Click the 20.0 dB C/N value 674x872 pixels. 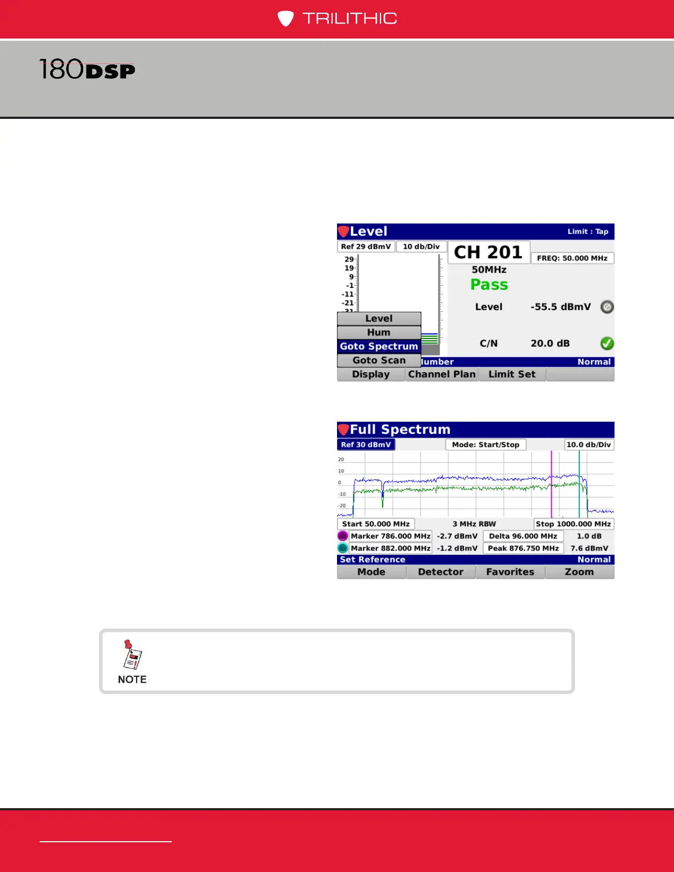pos(550,344)
